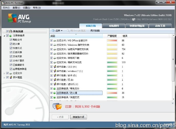This screenshot has height=129, width=176.
Task: Select 应用程序路径 in the category tree
Action: click(20, 69)
